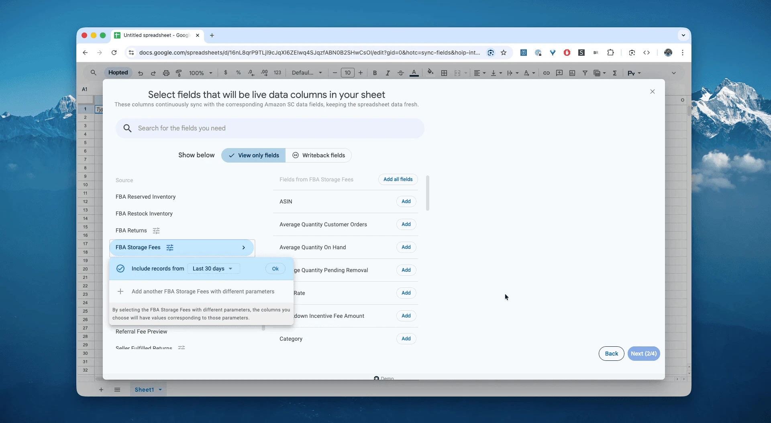The width and height of the screenshot is (771, 423).
Task: Add Average Quantity On Hand field
Action: pyautogui.click(x=406, y=247)
